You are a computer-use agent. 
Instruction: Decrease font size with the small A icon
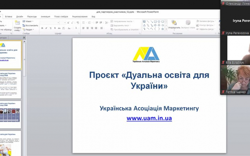[72, 23]
